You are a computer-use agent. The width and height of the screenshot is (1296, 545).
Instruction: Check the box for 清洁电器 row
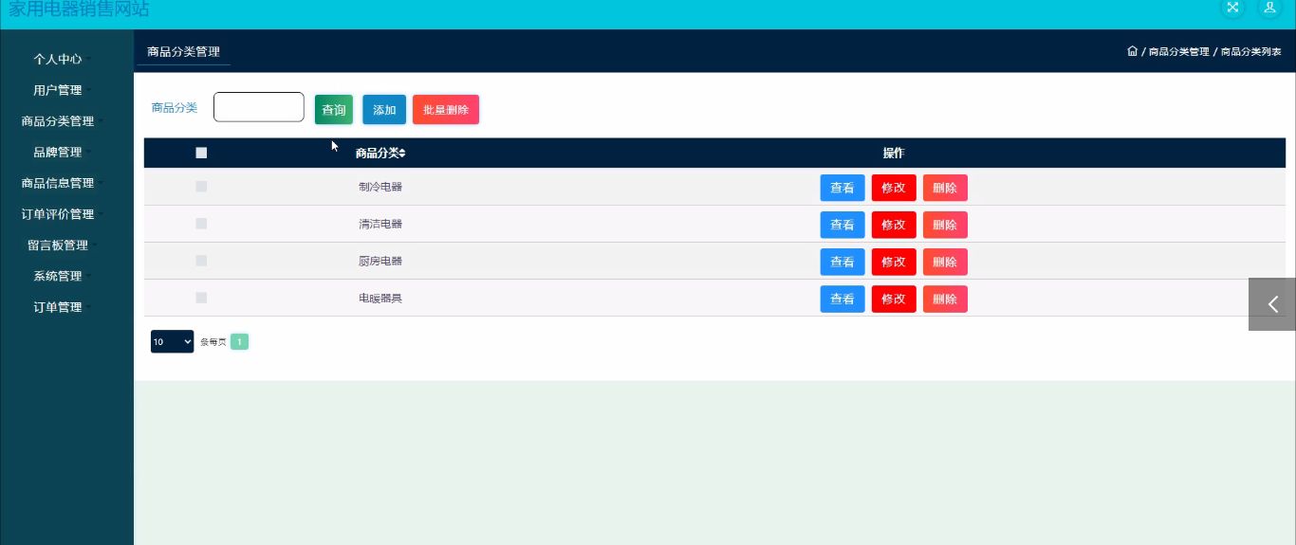coord(201,224)
